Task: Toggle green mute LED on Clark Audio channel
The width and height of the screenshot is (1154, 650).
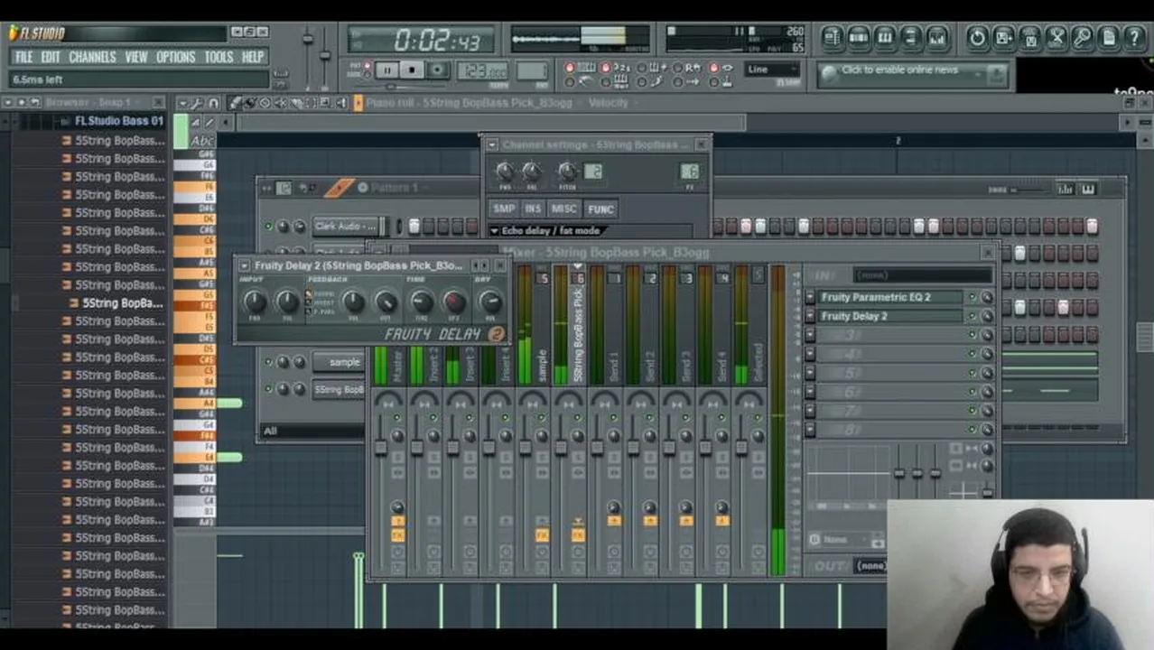Action: [x=268, y=226]
